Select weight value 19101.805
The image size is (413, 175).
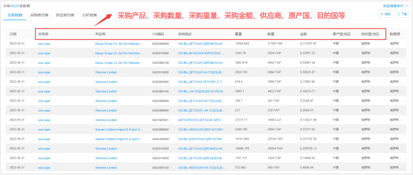tap(242, 139)
